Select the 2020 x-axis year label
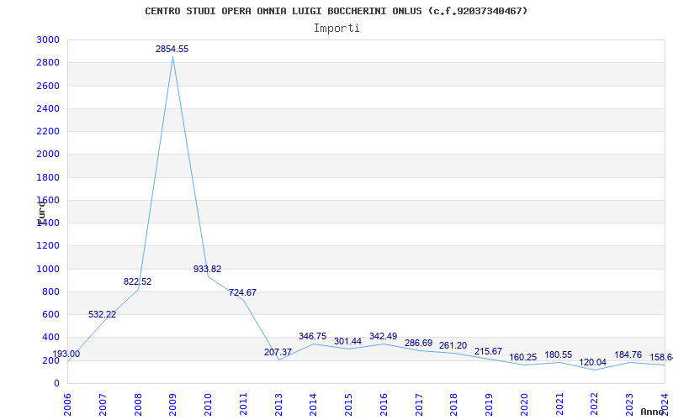673x420 pixels. [524, 404]
